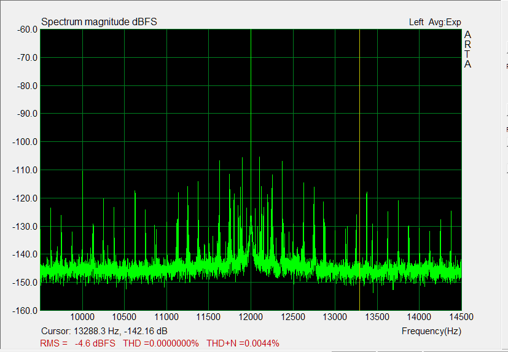Click the 12500 frequency axis label

[293, 316]
